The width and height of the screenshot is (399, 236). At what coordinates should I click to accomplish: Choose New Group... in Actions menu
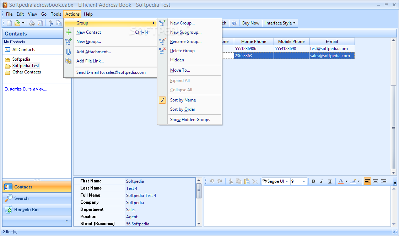coord(110,42)
